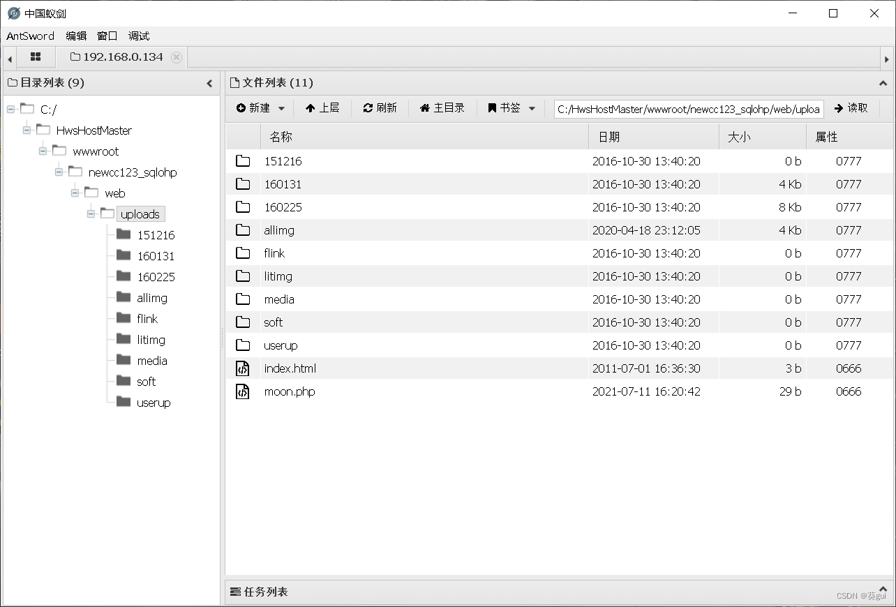Refresh the list with 刷新
The width and height of the screenshot is (896, 607).
380,108
